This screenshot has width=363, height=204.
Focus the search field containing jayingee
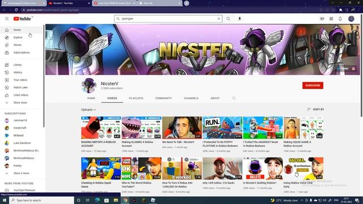coord(168,19)
